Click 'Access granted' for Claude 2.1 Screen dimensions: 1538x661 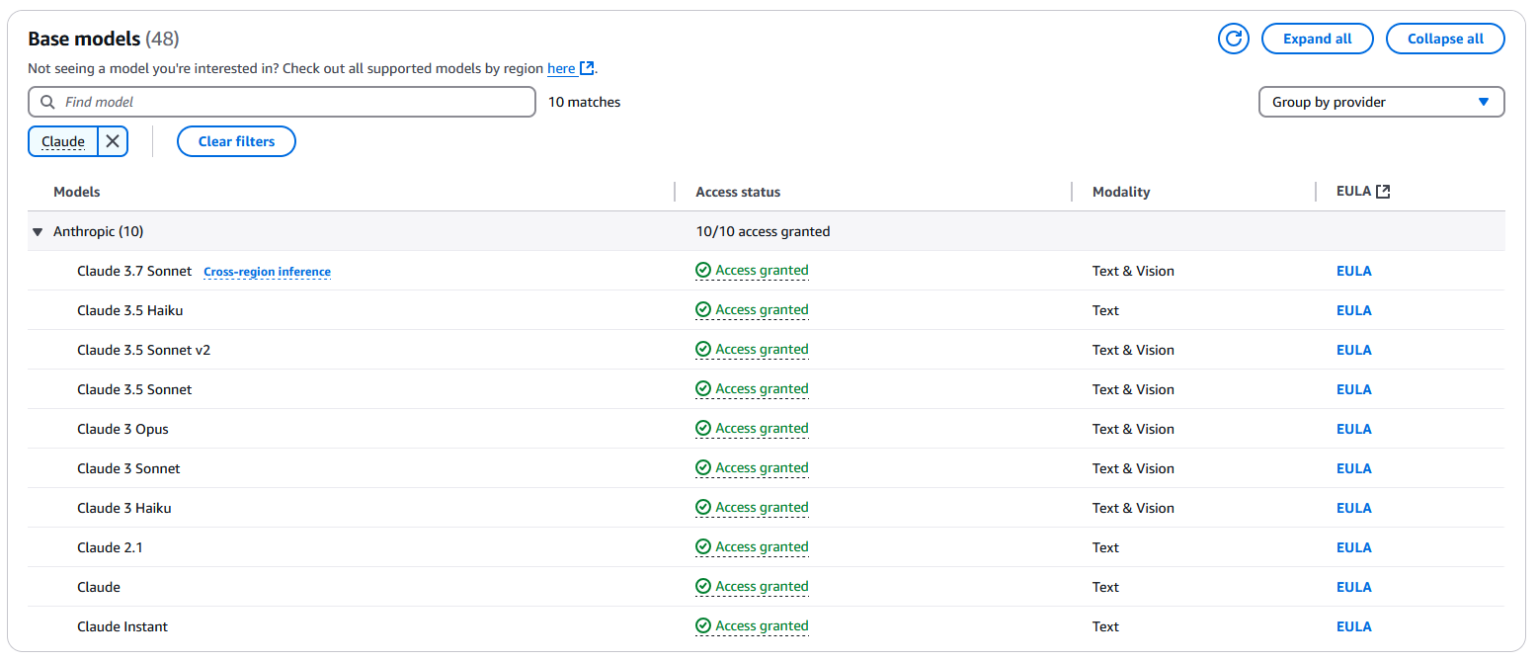coord(762,546)
